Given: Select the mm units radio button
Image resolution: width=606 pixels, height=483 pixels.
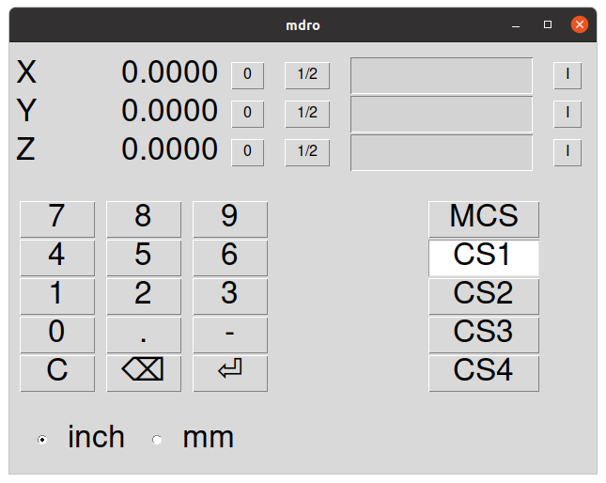Looking at the screenshot, I should click(x=157, y=439).
